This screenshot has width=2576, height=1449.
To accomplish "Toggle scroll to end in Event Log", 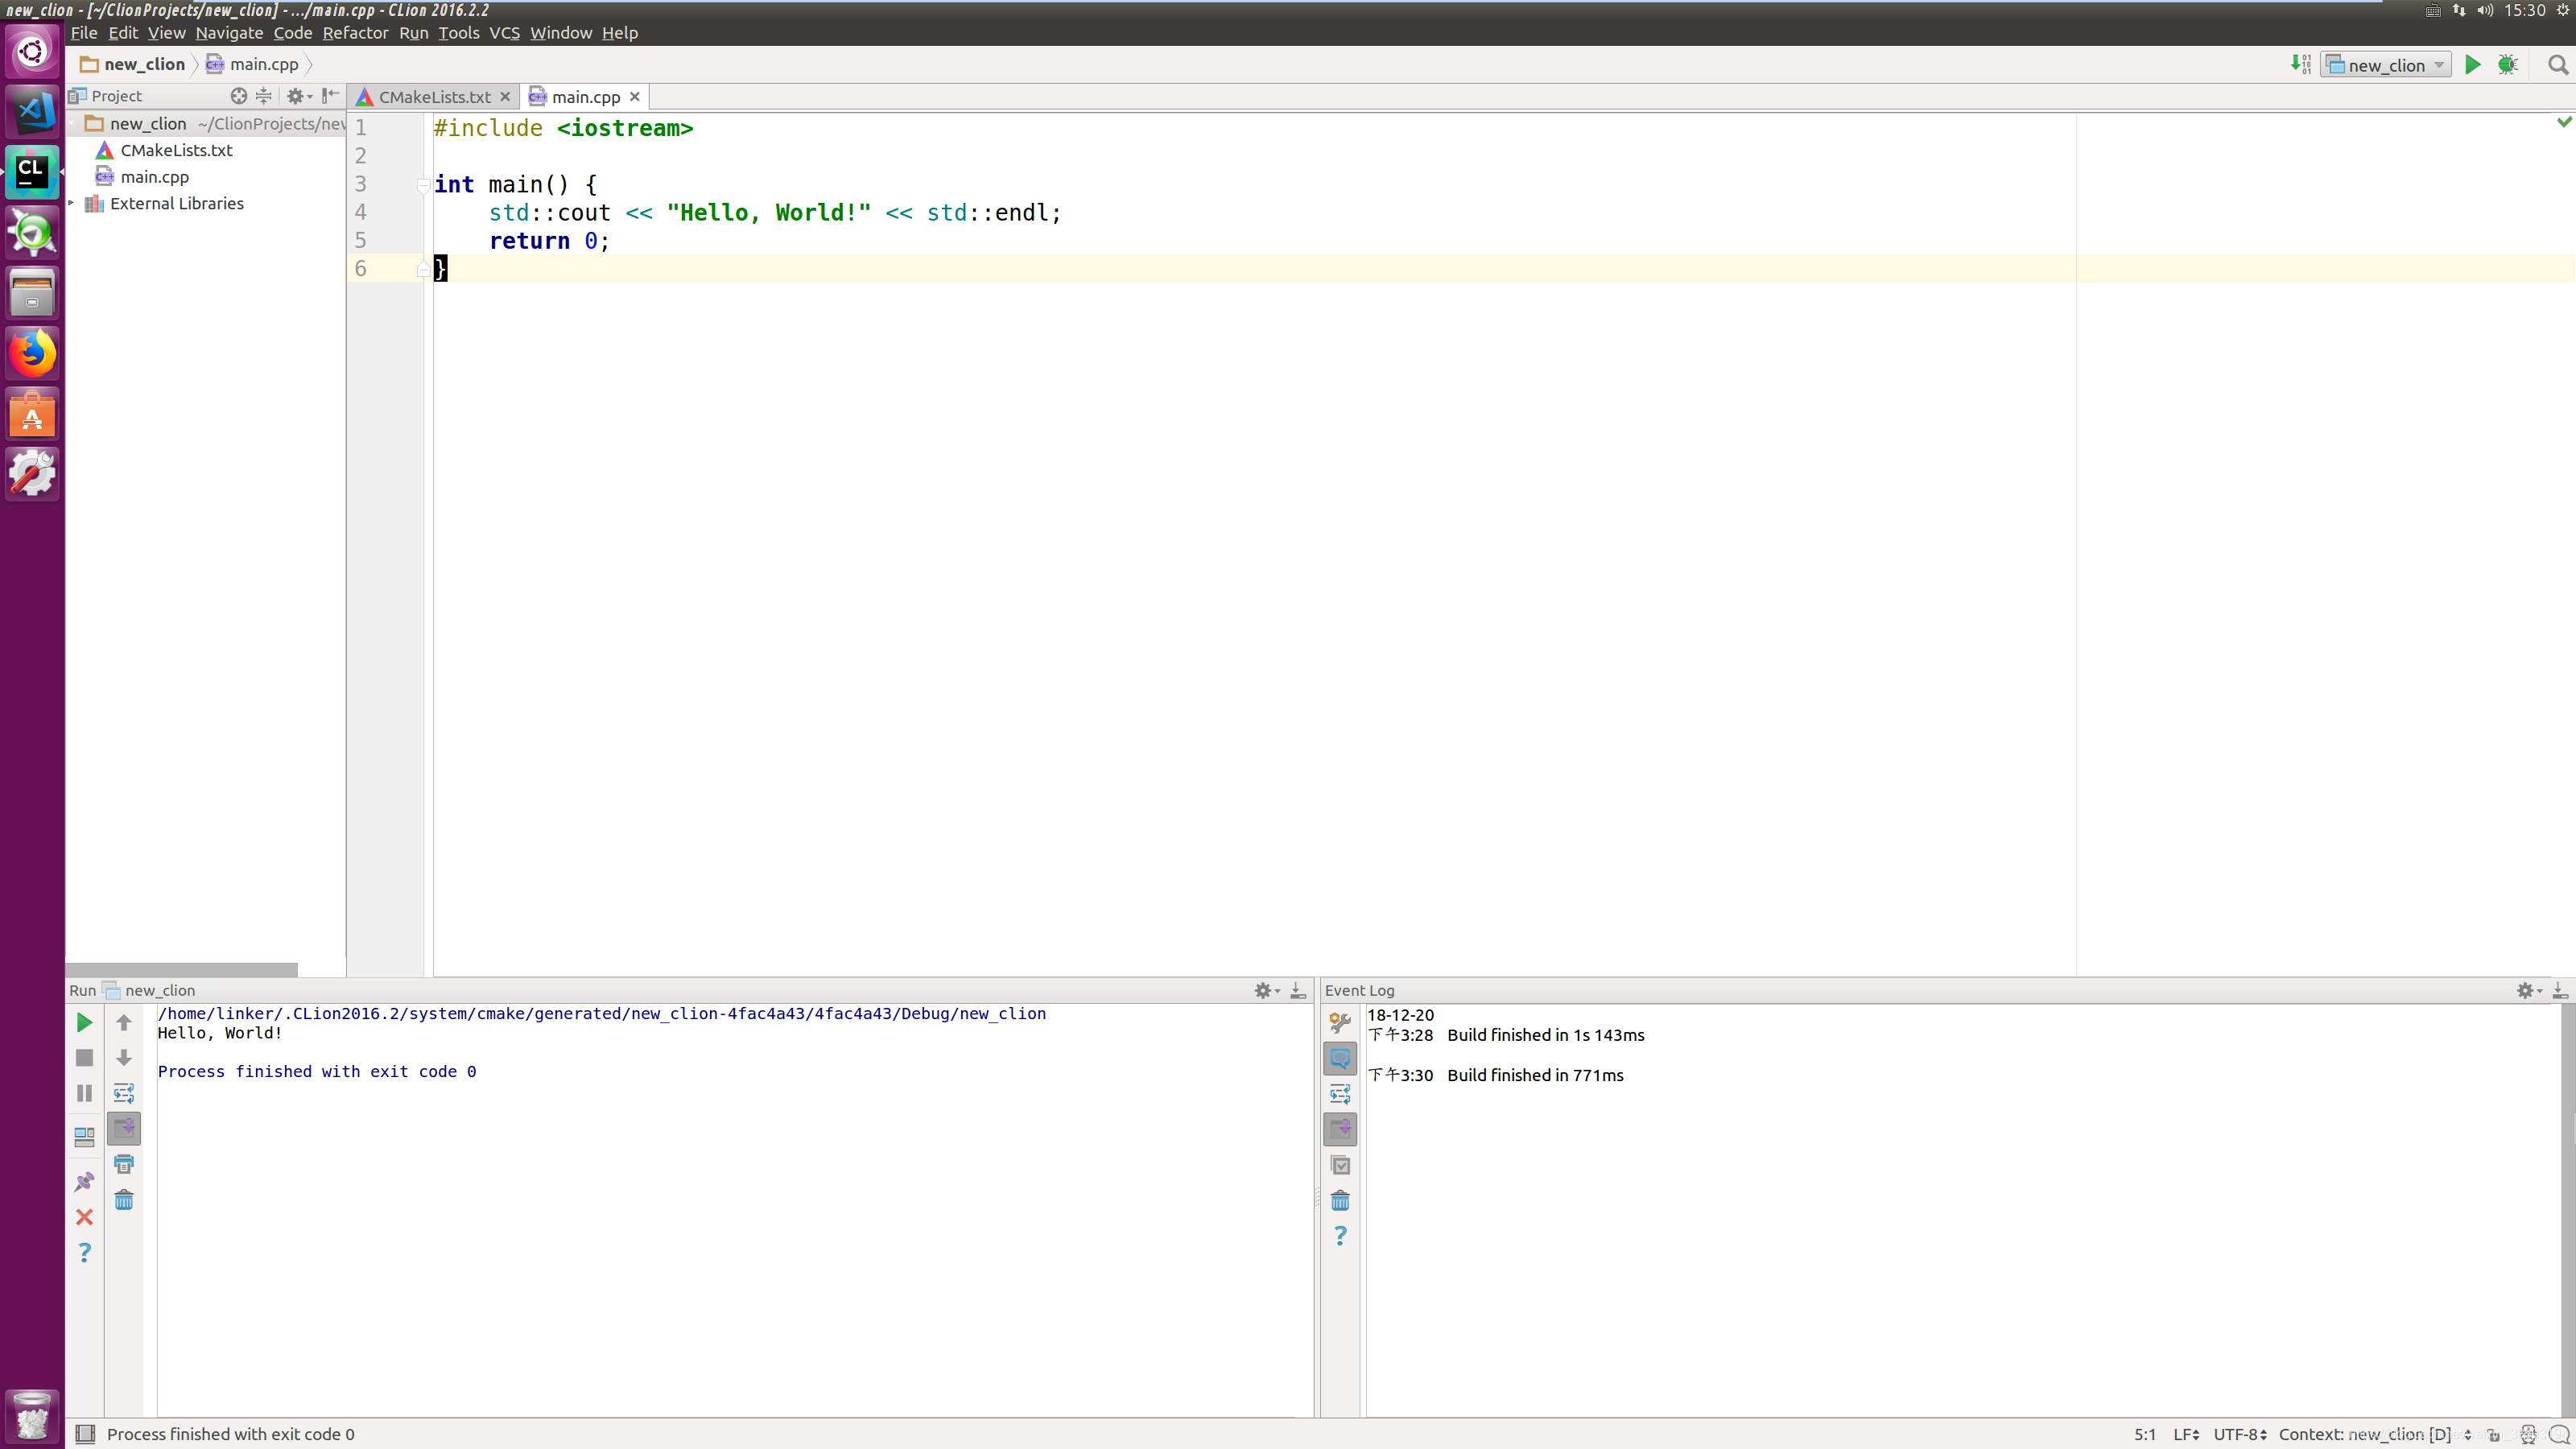I will [x=1340, y=1129].
